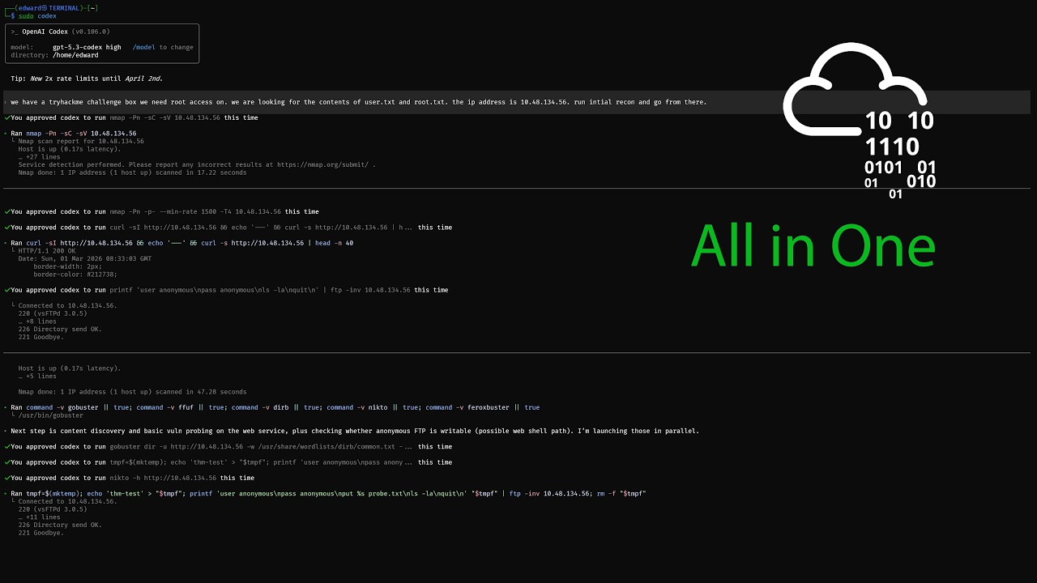Select the 'Date: Sun, 01 Mar 2026' header
1037x583 pixels.
pos(84,258)
